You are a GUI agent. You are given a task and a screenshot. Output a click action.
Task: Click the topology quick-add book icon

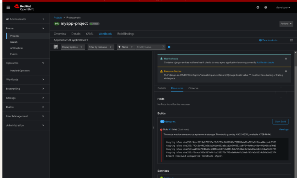point(56,47)
